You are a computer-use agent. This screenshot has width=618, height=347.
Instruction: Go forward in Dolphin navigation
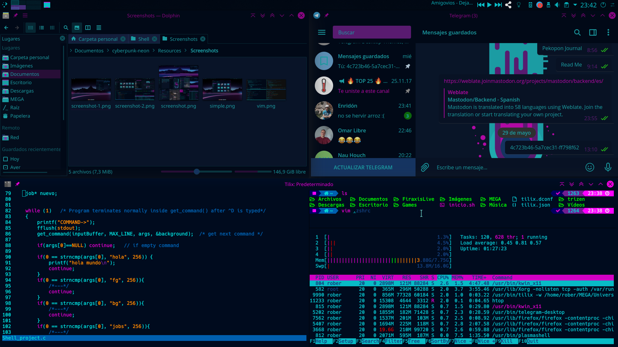(x=17, y=28)
